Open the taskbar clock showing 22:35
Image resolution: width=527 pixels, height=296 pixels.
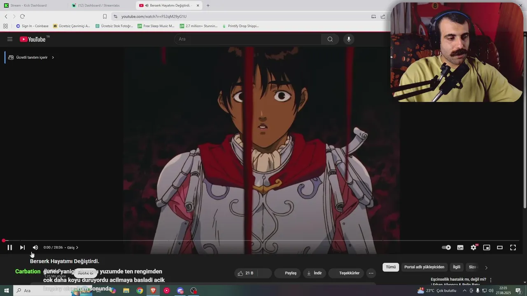(503, 291)
